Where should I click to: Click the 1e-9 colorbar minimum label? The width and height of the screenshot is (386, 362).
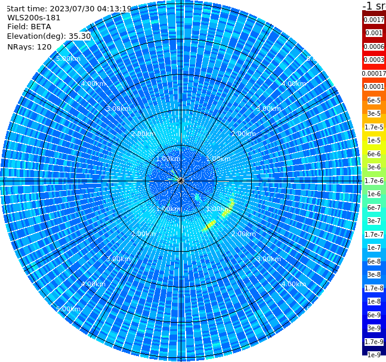[x=374, y=355]
